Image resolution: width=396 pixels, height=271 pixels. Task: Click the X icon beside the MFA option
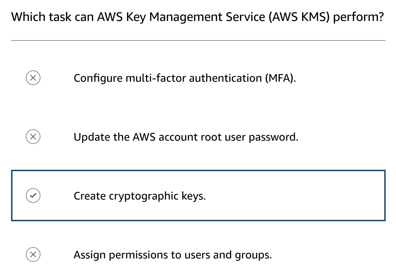click(x=33, y=78)
